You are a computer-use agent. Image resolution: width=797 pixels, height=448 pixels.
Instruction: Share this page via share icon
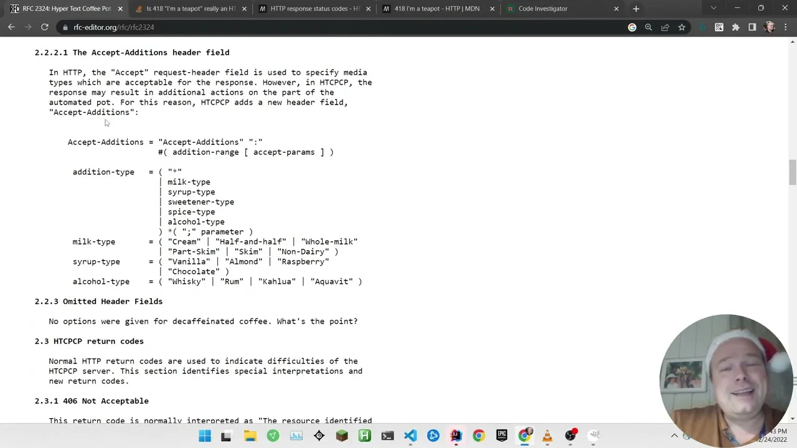tap(665, 27)
